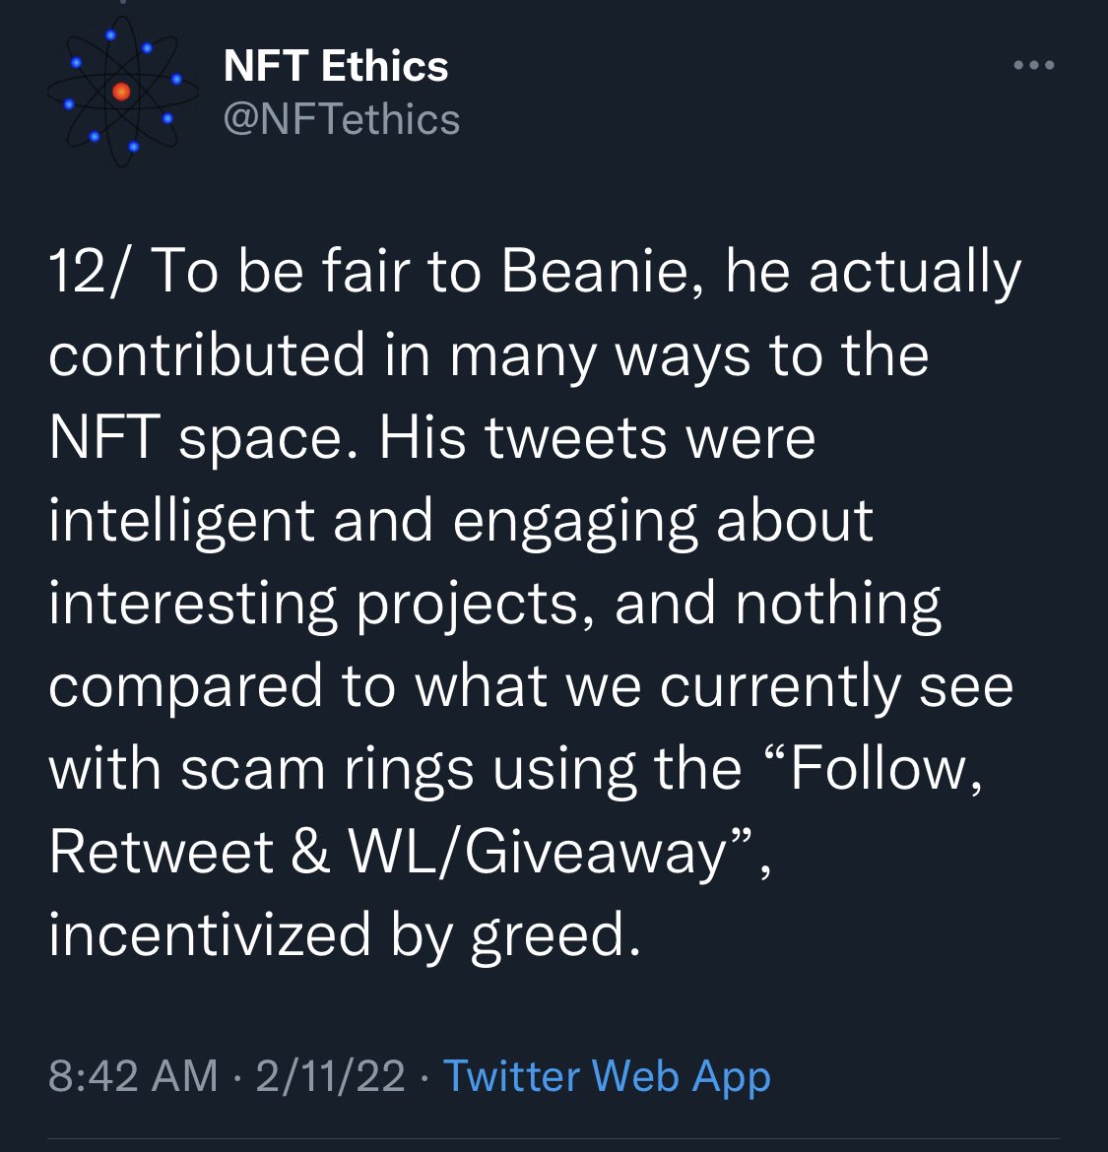Click "intelligent and engaging about" text line

(x=461, y=520)
